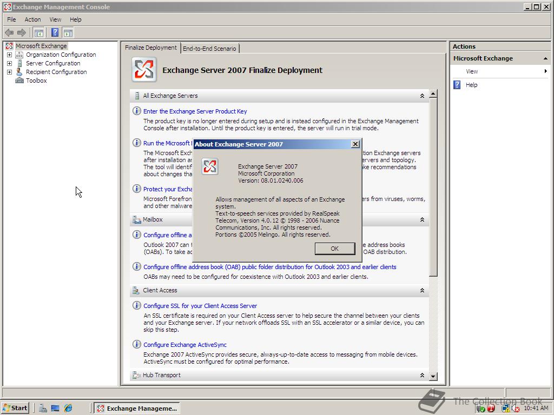Click info icon beside OAB public folder distribution

137,266
